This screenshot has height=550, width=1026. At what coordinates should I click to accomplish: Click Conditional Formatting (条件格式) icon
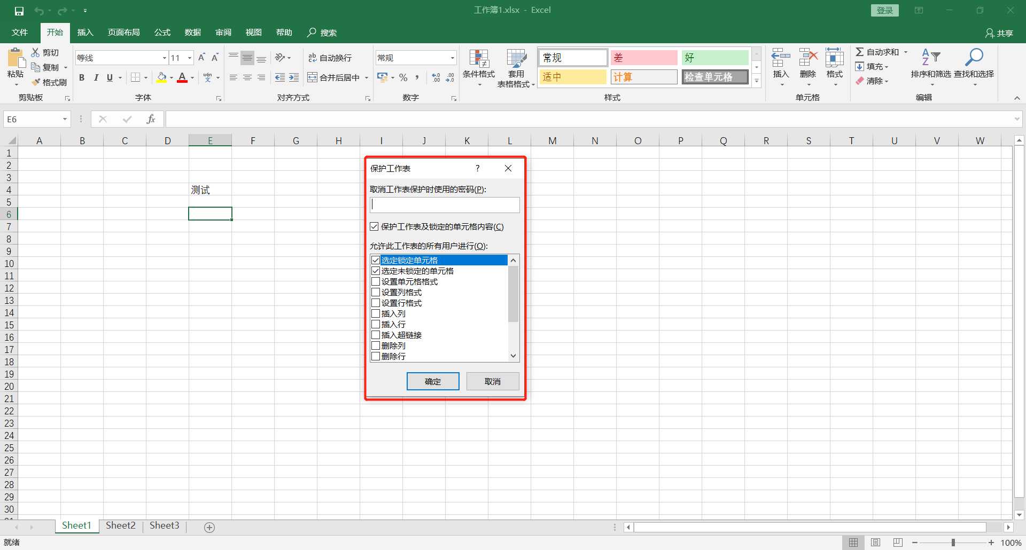click(x=479, y=59)
